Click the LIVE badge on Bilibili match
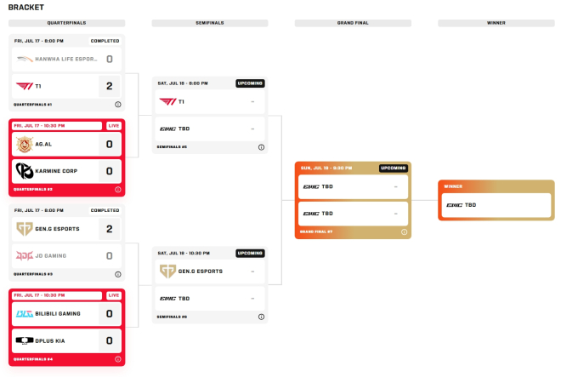Screen dimensions: 578x377 pyautogui.click(x=114, y=295)
